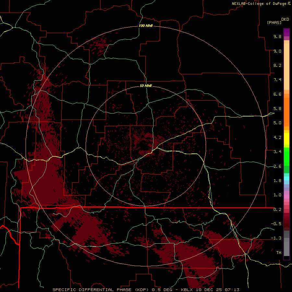Click the 2.6 scale label
Viewport: 292px width, 292px height.
coord(277,166)
